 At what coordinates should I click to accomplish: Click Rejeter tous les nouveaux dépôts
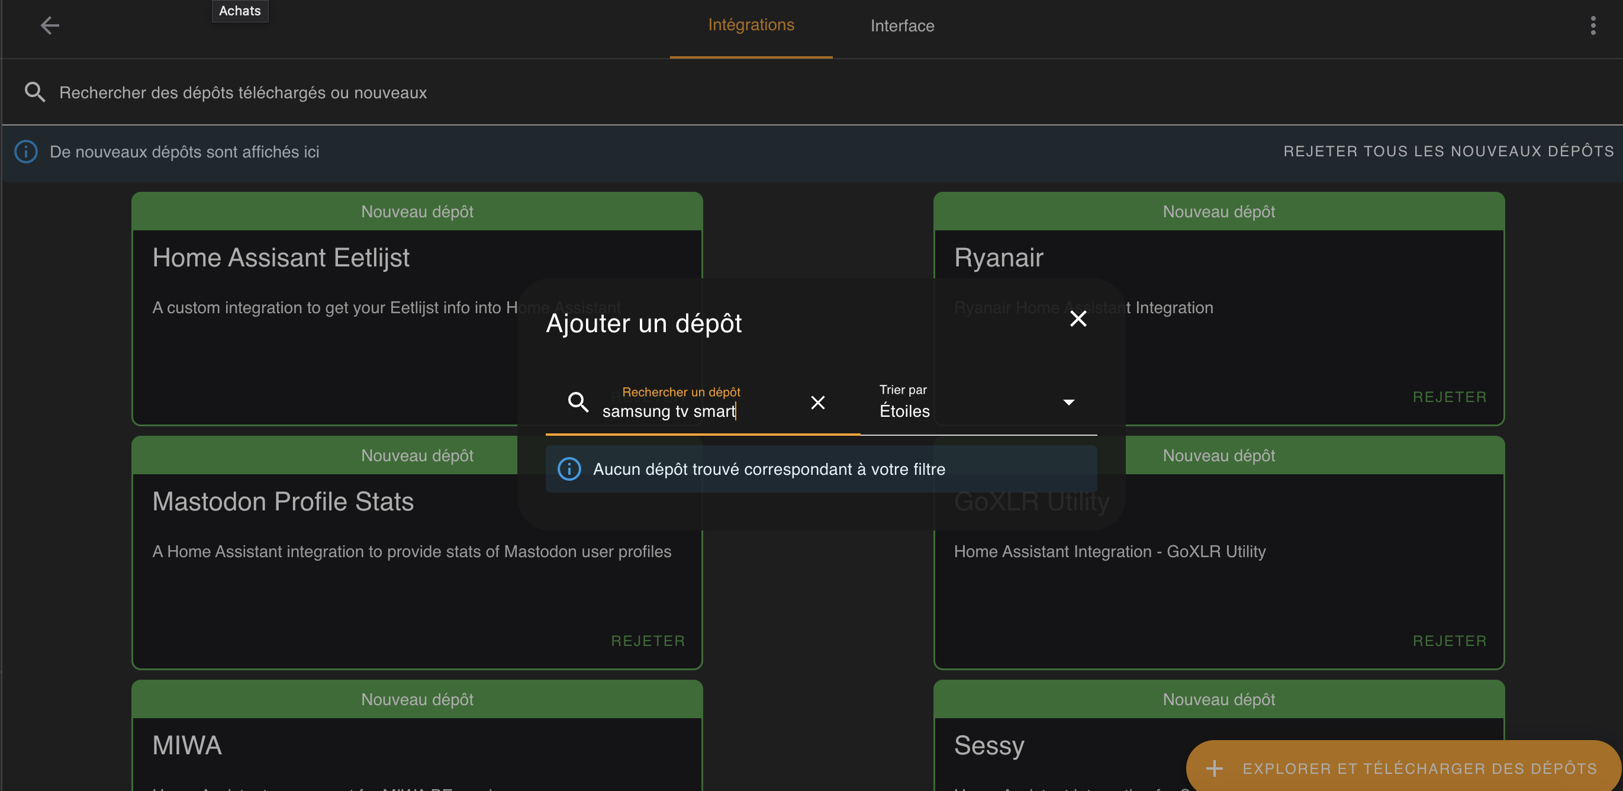[x=1448, y=151]
